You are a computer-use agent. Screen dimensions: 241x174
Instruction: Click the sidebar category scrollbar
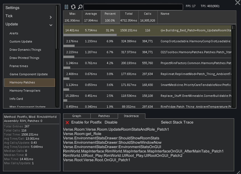pos(57,27)
